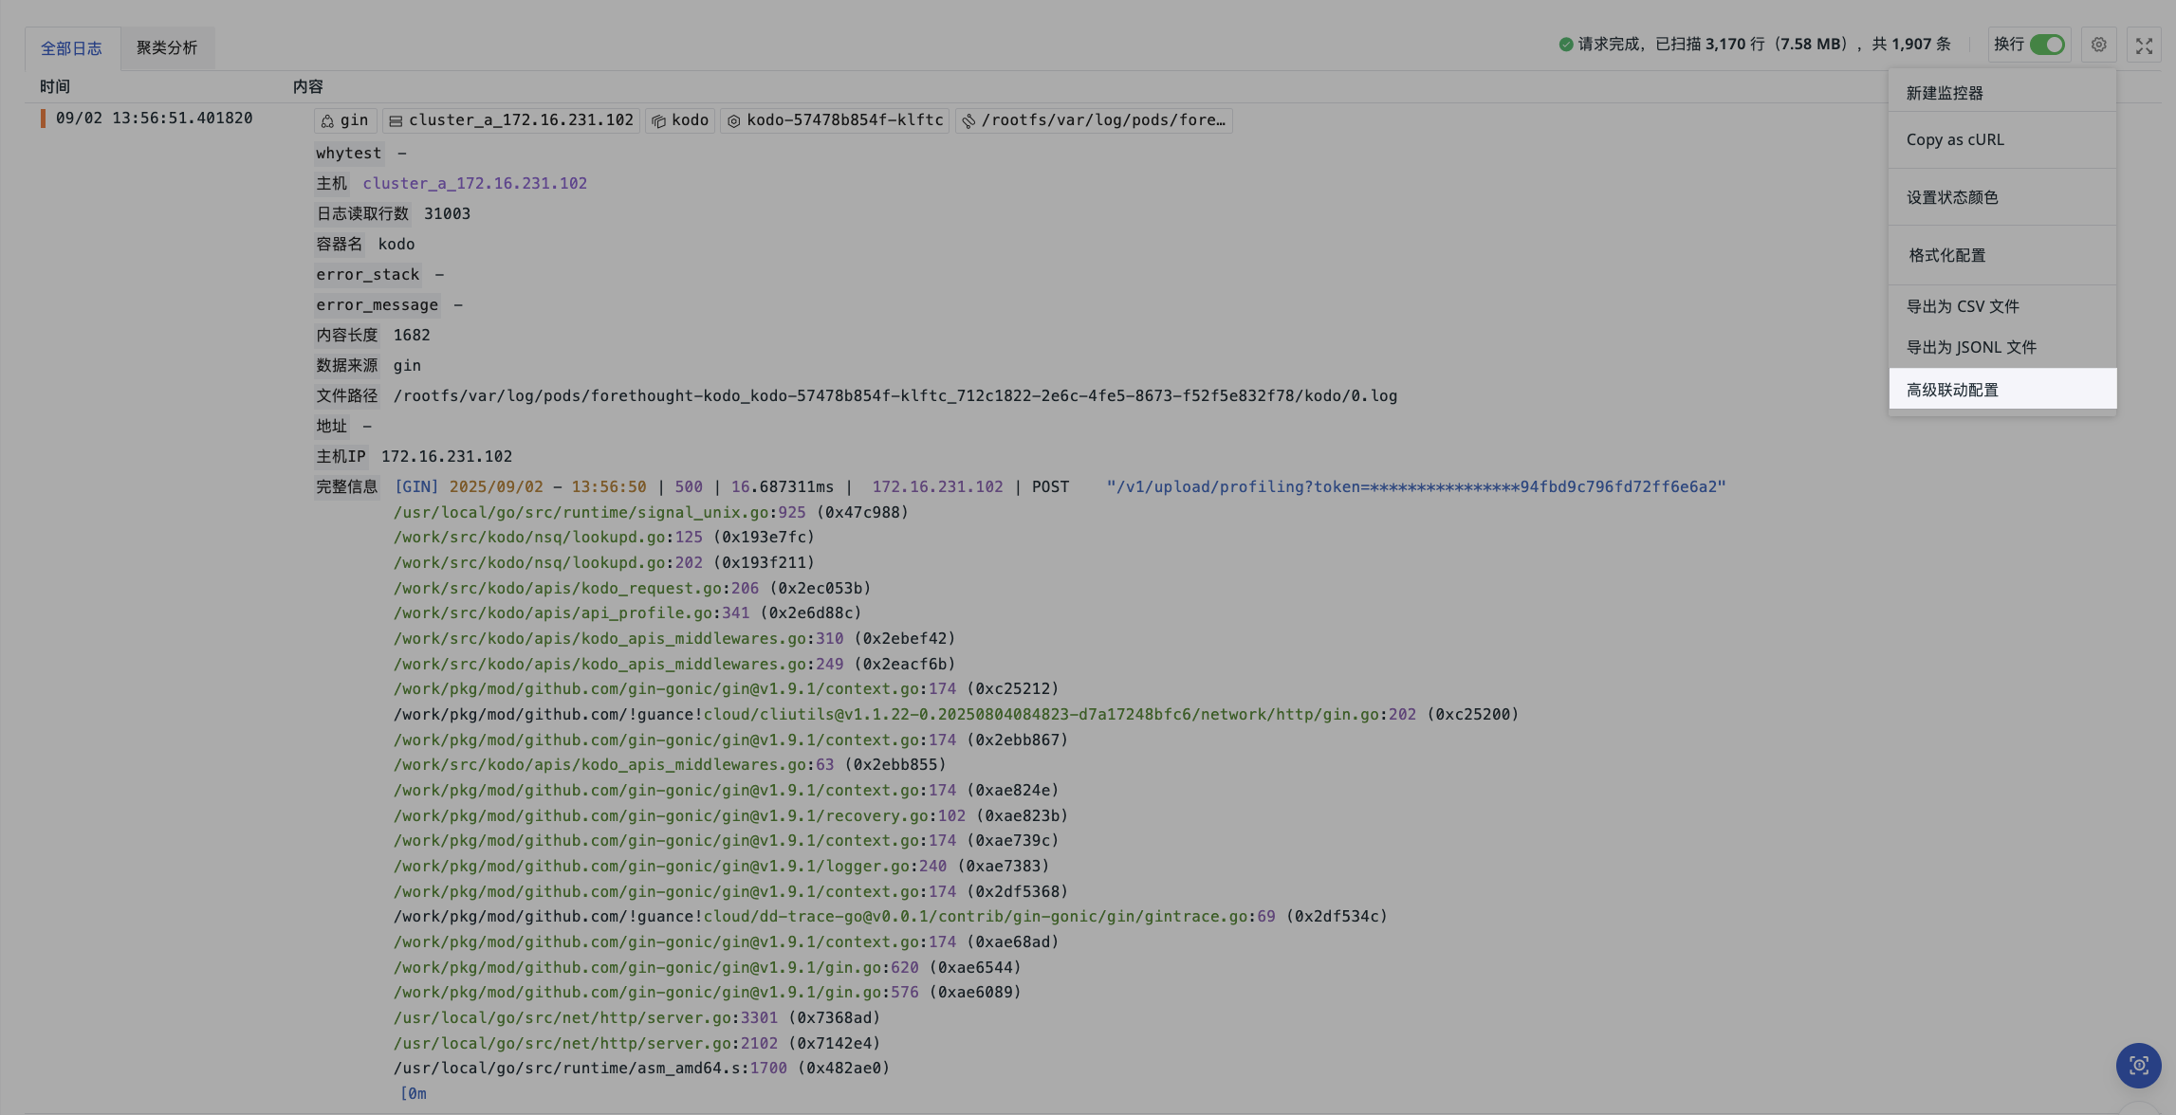Click the cluster_a_172.16.231.102 host tag
The width and height of the screenshot is (2176, 1115).
click(511, 120)
